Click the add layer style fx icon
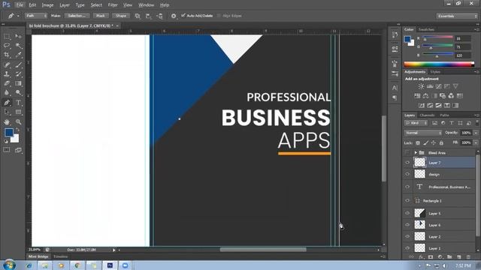The height and width of the screenshot is (270, 481). coord(421,257)
